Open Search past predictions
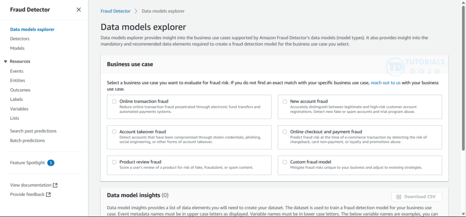Viewport: 466px width, 217px height. coord(33,131)
